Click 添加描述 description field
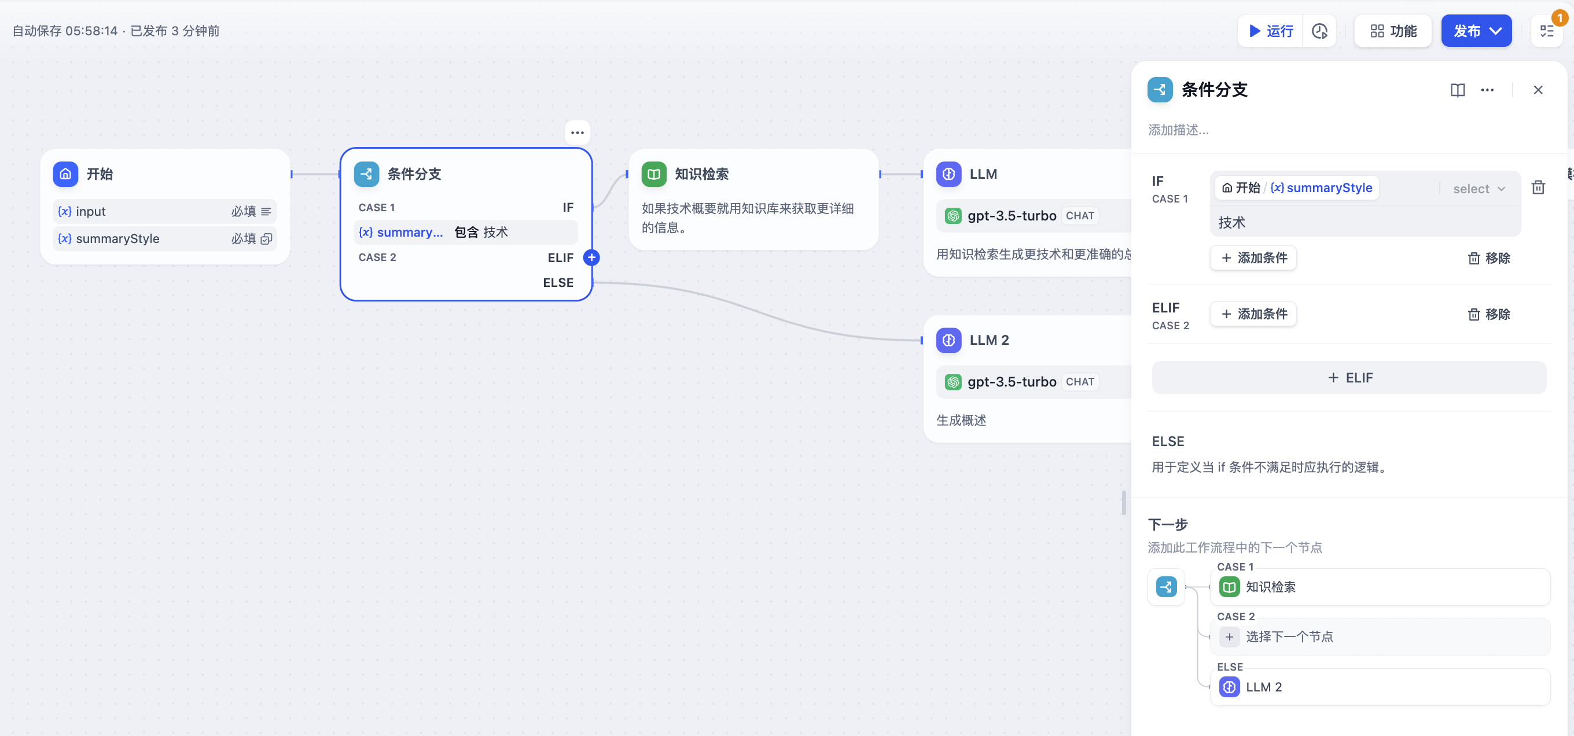1574x736 pixels. [1179, 130]
